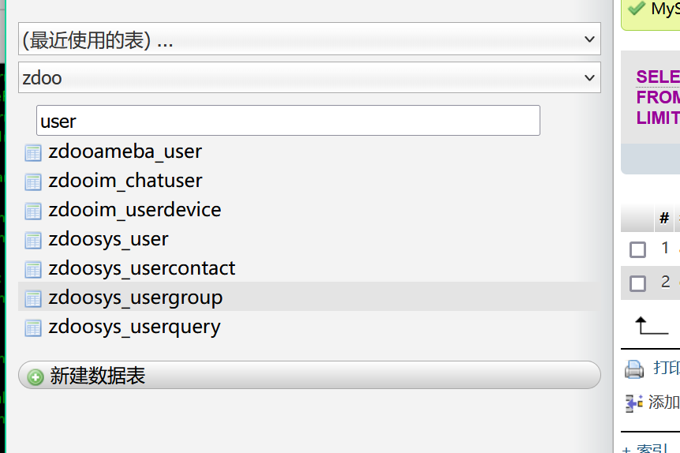Open the recently used tables dropdown

tap(309, 39)
